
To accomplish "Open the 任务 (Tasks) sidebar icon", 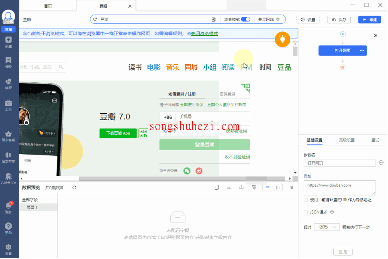I will click(8, 62).
